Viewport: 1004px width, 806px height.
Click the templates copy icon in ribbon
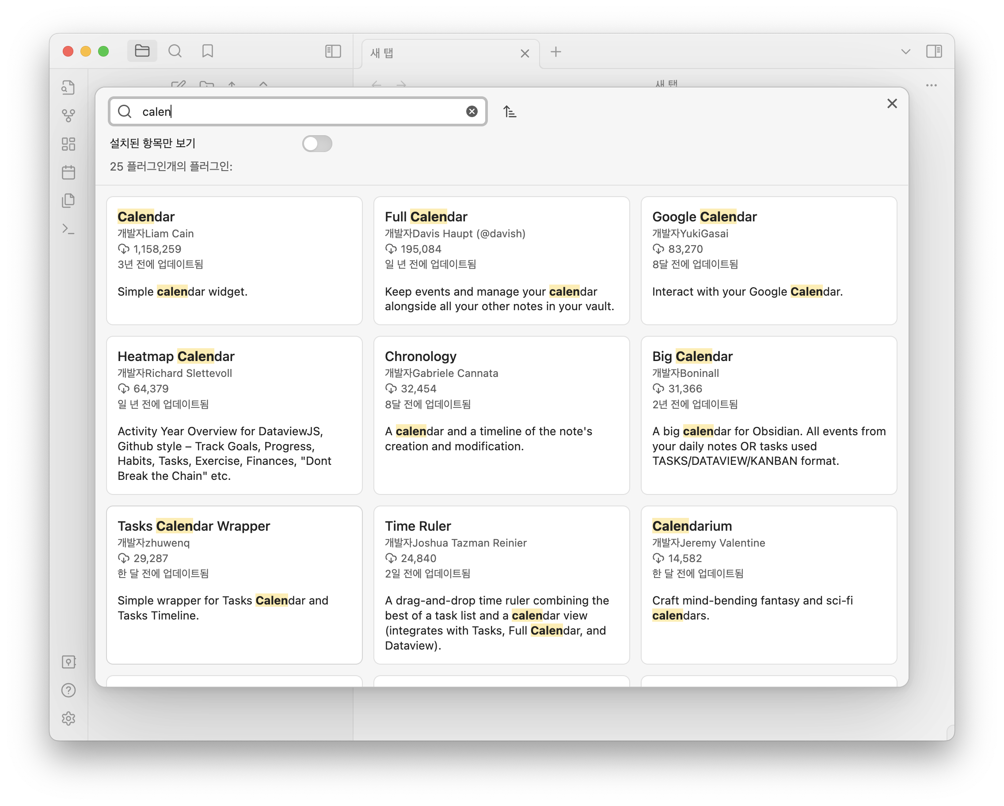click(x=68, y=201)
